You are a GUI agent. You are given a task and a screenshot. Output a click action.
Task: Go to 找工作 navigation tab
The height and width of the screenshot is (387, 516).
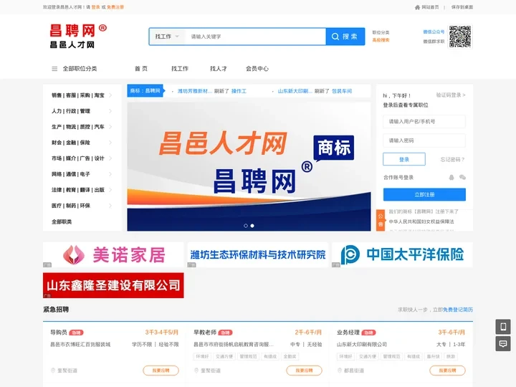[x=180, y=69]
